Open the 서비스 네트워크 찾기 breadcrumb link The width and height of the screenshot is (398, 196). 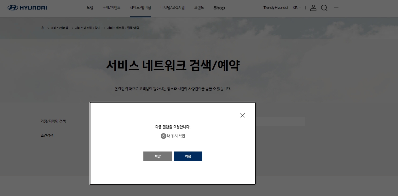click(87, 28)
